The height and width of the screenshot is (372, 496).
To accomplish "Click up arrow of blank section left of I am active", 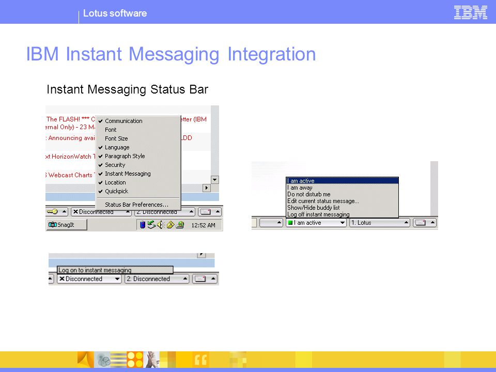I will pyautogui.click(x=279, y=222).
